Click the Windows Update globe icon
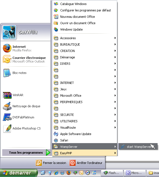This screenshot has width=159, height=177. 56,29
